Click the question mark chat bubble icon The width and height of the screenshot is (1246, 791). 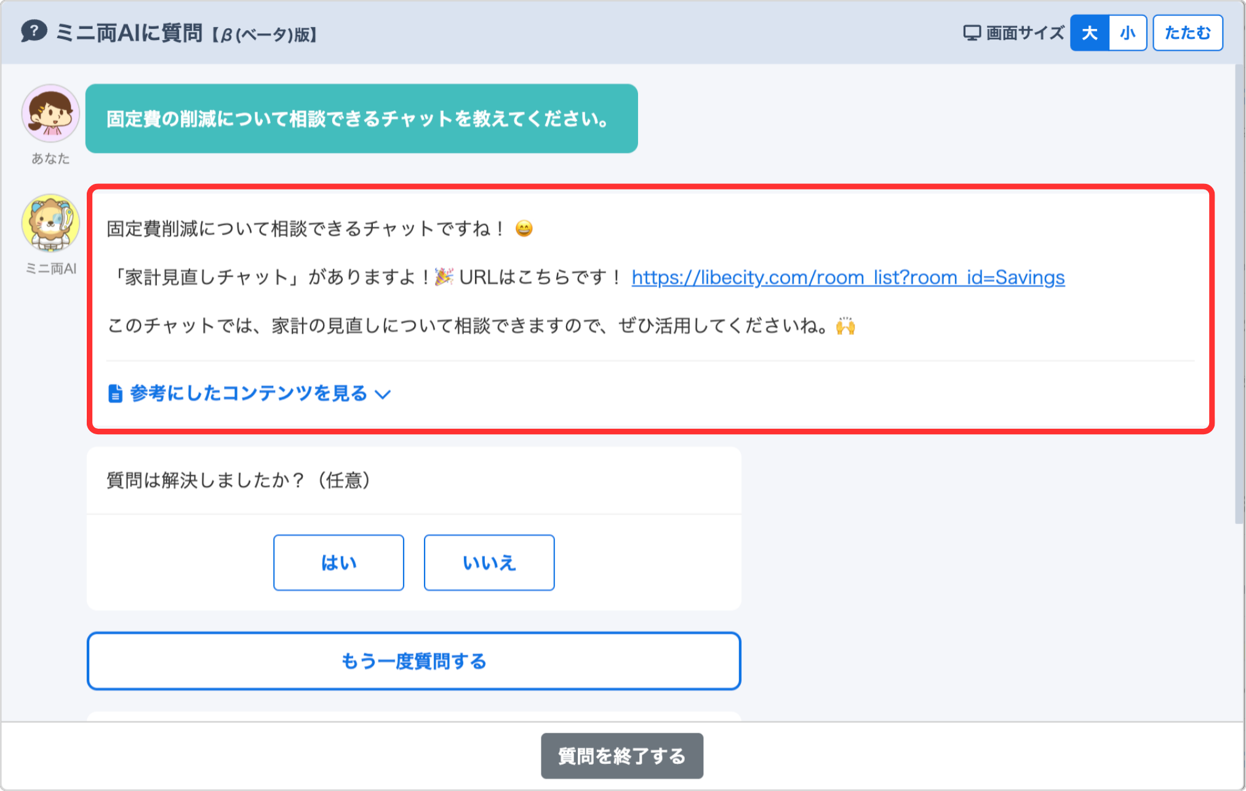pyautogui.click(x=34, y=31)
